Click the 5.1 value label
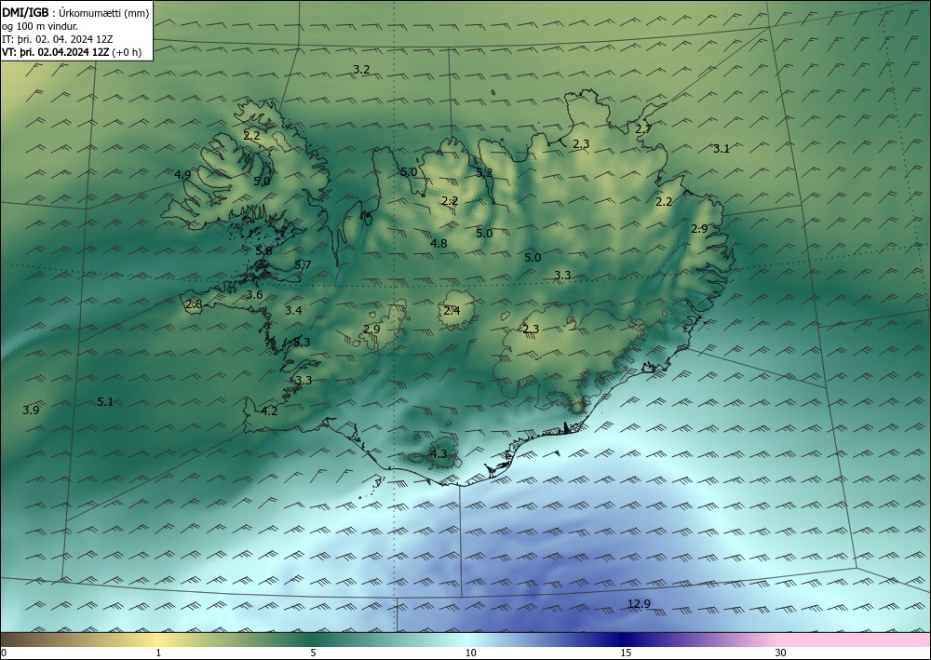Viewport: 931px width, 660px height. (105, 402)
